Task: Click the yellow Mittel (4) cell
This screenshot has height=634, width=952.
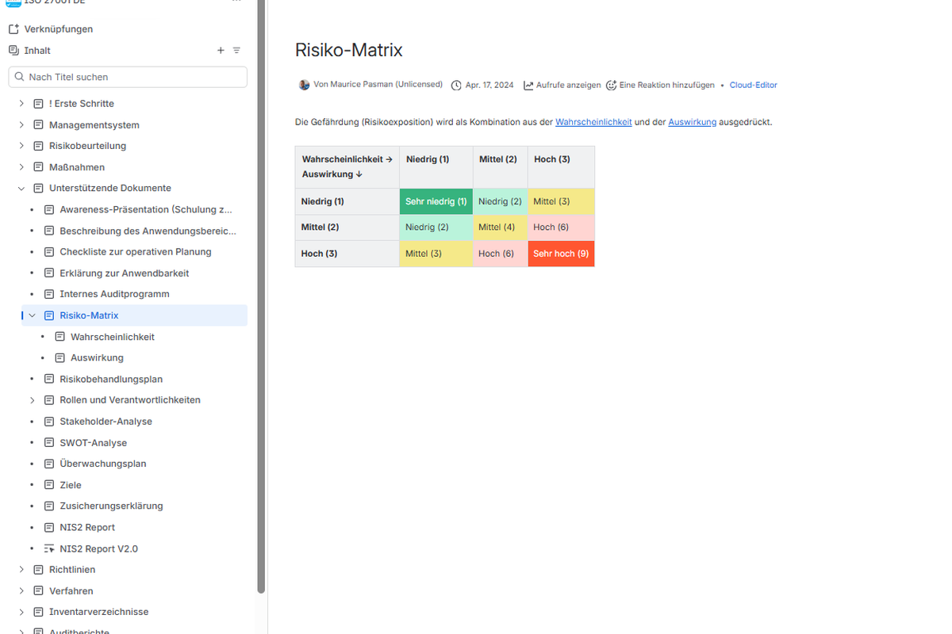Action: (x=501, y=227)
